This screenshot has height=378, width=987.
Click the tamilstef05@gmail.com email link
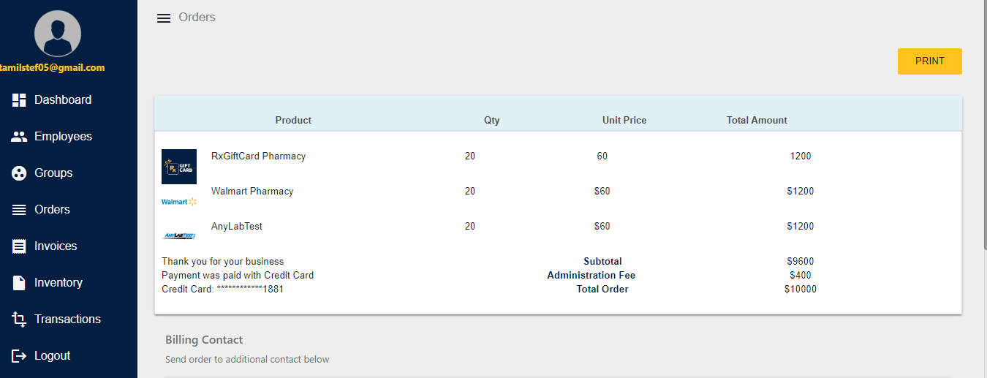point(53,67)
